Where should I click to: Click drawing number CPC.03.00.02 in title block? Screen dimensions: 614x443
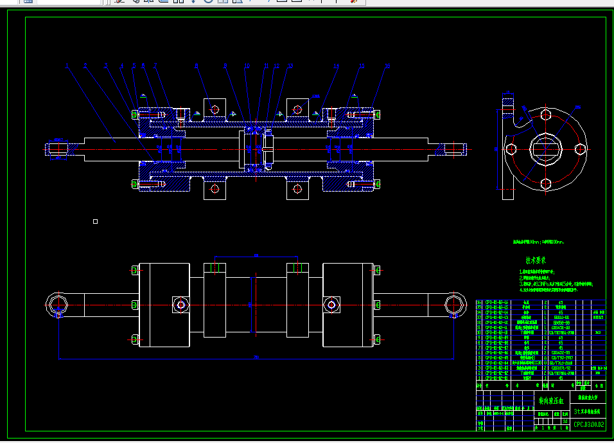tap(588, 424)
